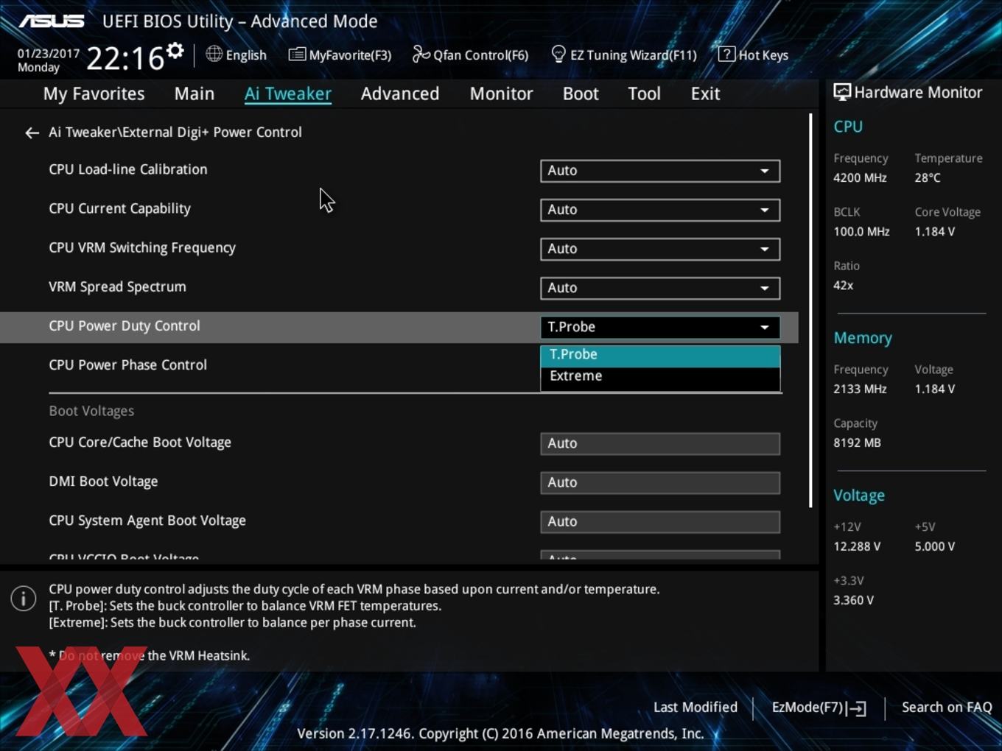Expand CPU VRM Switching Frequency dropdown

[x=660, y=249]
